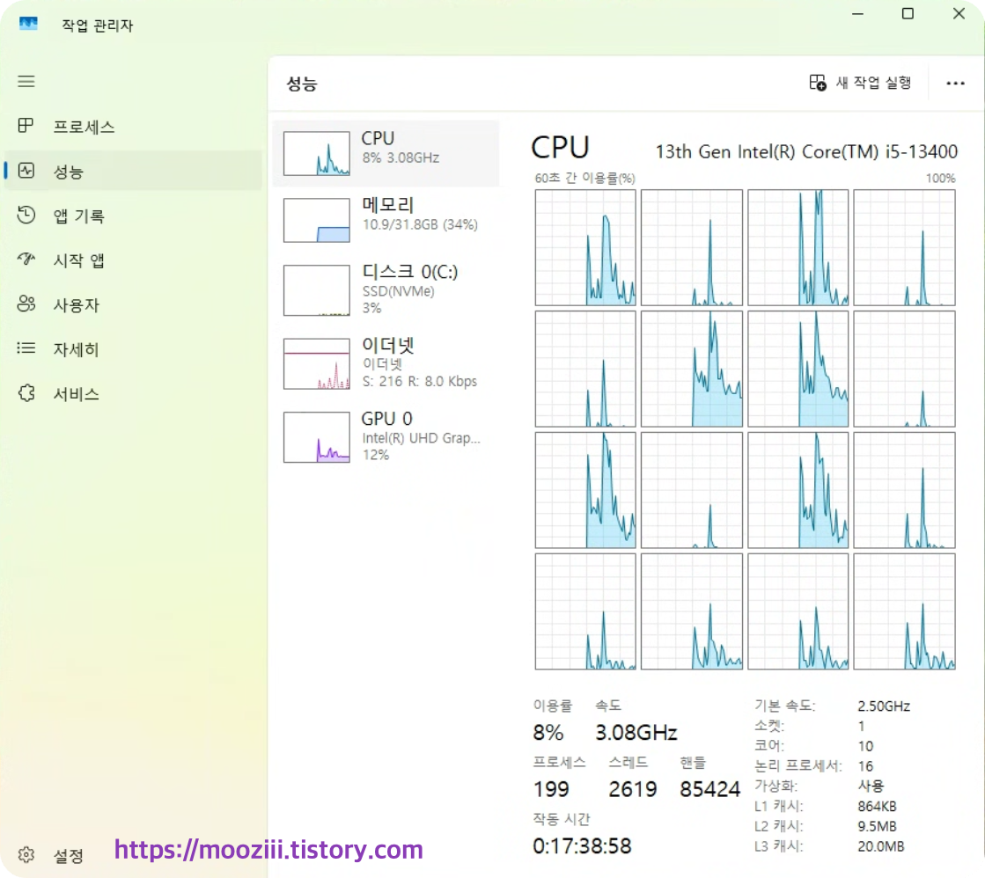Image resolution: width=985 pixels, height=878 pixels.
Task: Click the 3.08GHz speed value
Action: pyautogui.click(x=636, y=732)
